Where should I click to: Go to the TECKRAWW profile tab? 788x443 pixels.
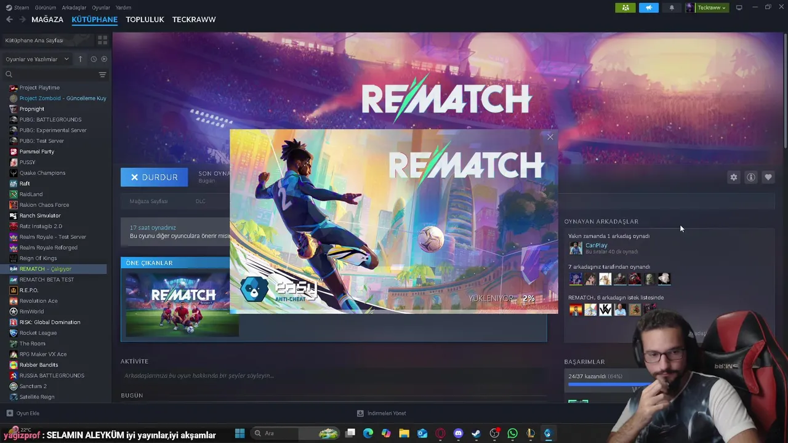(x=194, y=20)
